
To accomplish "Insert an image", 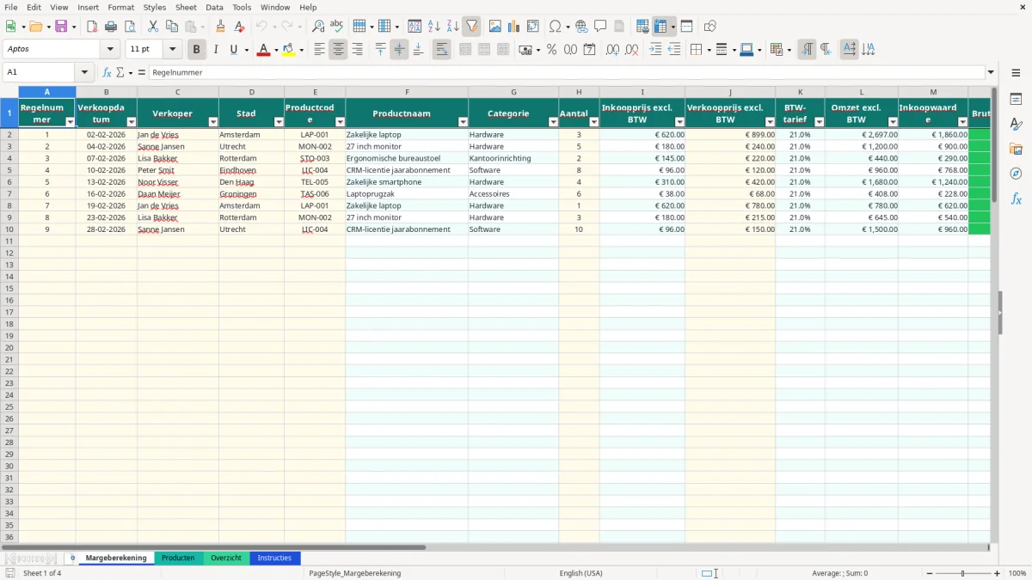I will pos(495,27).
